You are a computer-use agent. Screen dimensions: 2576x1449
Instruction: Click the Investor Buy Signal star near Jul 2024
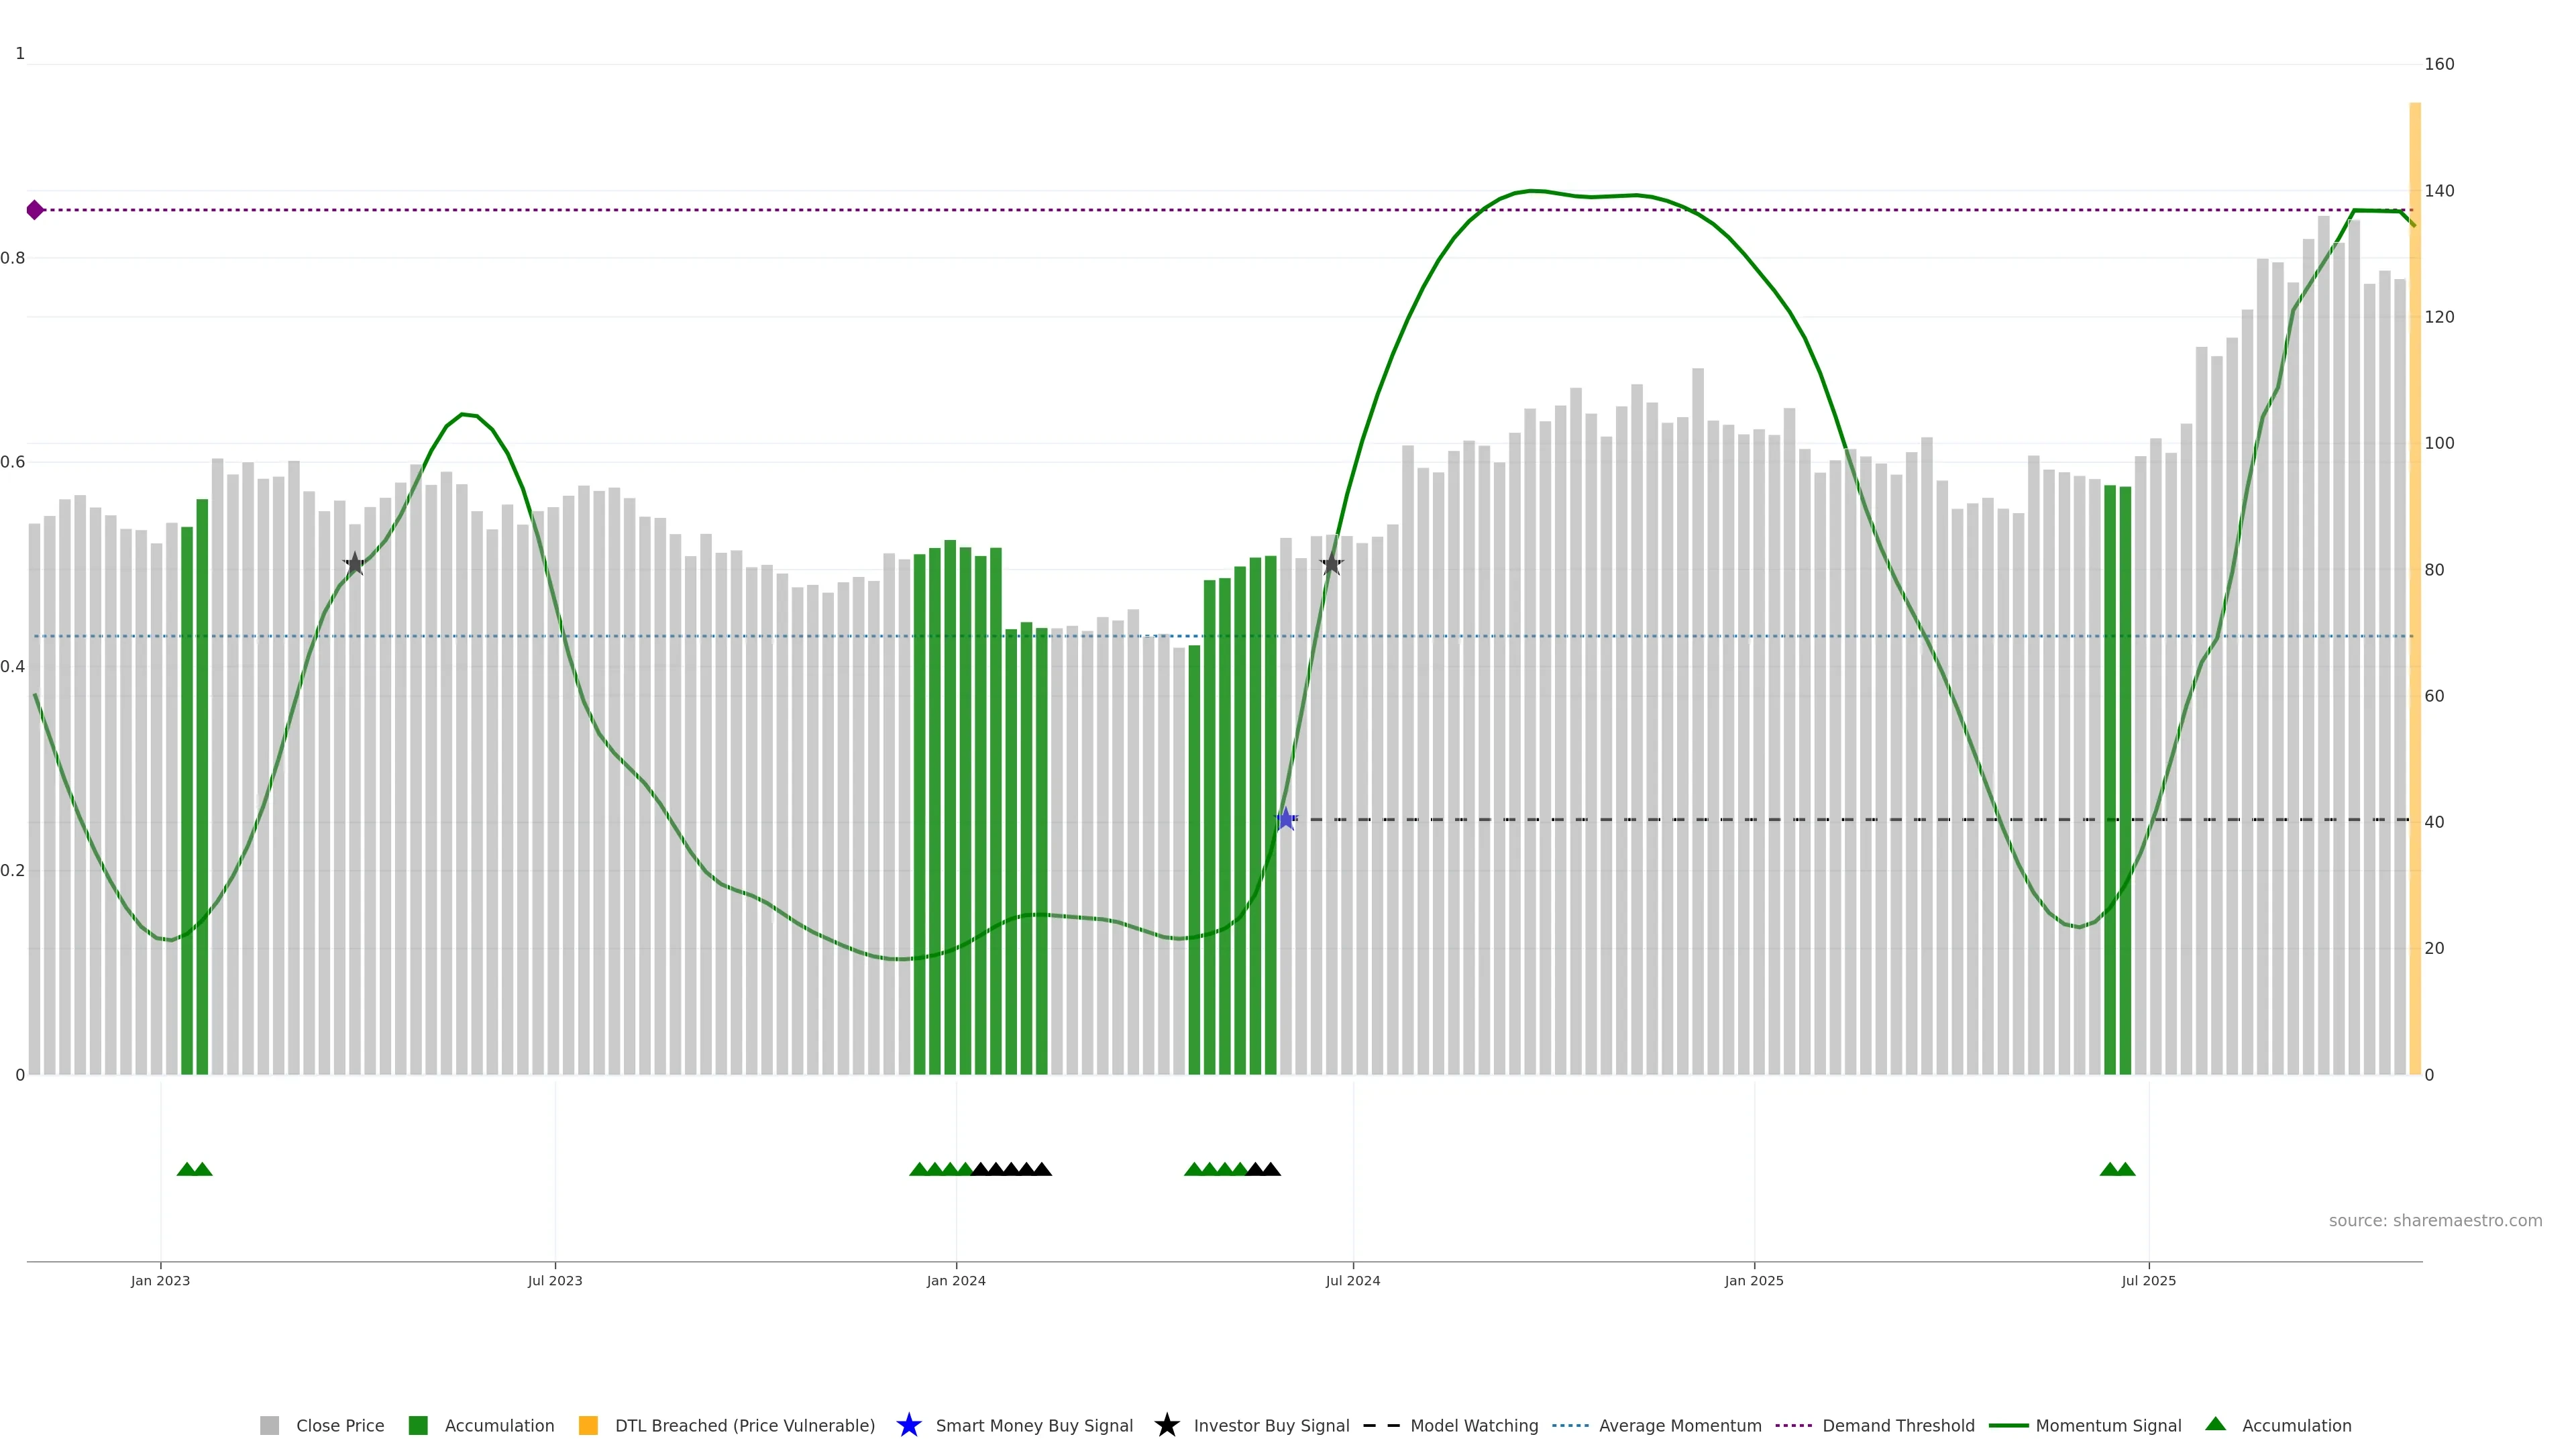click(x=1331, y=564)
